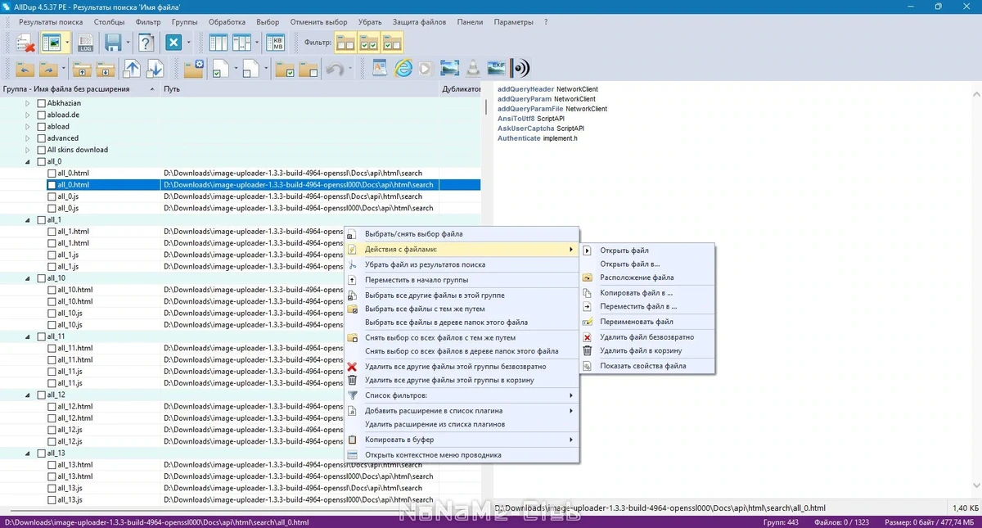Open dropdown arrow beside save icon
Screen dimensions: 982x528
pyautogui.click(x=127, y=43)
